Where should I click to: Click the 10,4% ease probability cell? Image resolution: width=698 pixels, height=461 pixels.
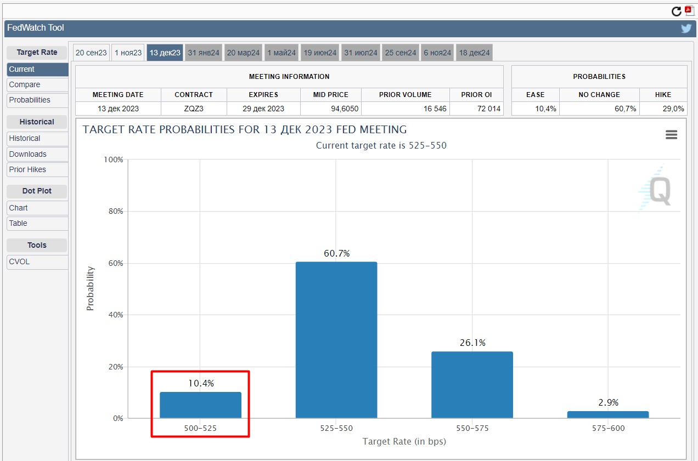[x=536, y=109]
